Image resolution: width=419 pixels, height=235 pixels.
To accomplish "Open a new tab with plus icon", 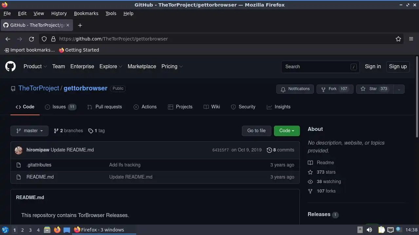I will click(80, 25).
